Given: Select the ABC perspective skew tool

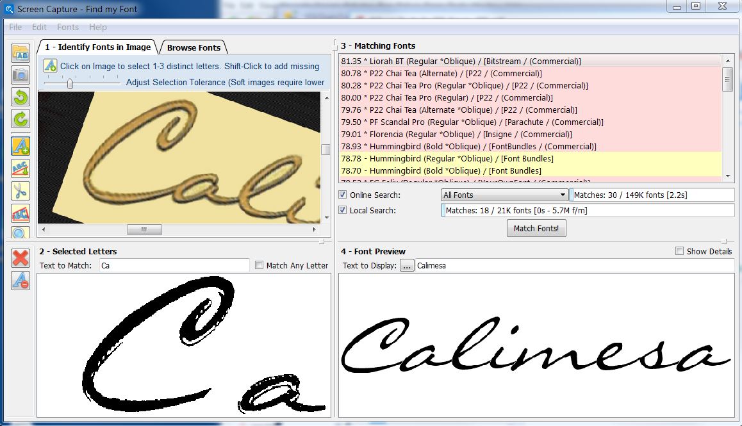Looking at the screenshot, I should pyautogui.click(x=21, y=213).
